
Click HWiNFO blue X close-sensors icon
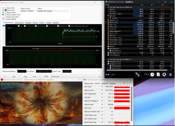[x=170, y=75]
